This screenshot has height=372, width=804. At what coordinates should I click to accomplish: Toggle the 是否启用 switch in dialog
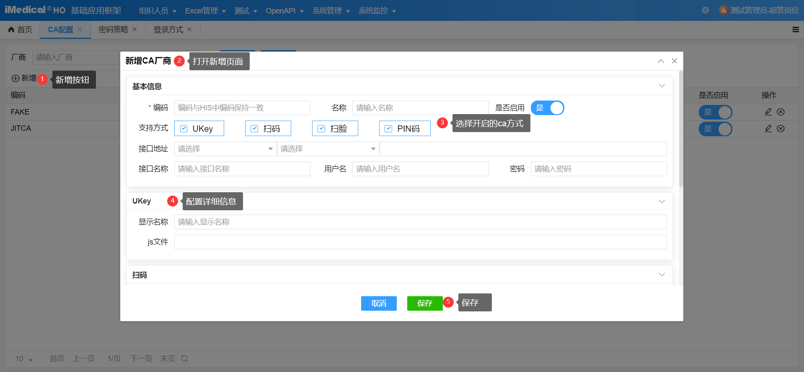click(x=547, y=108)
